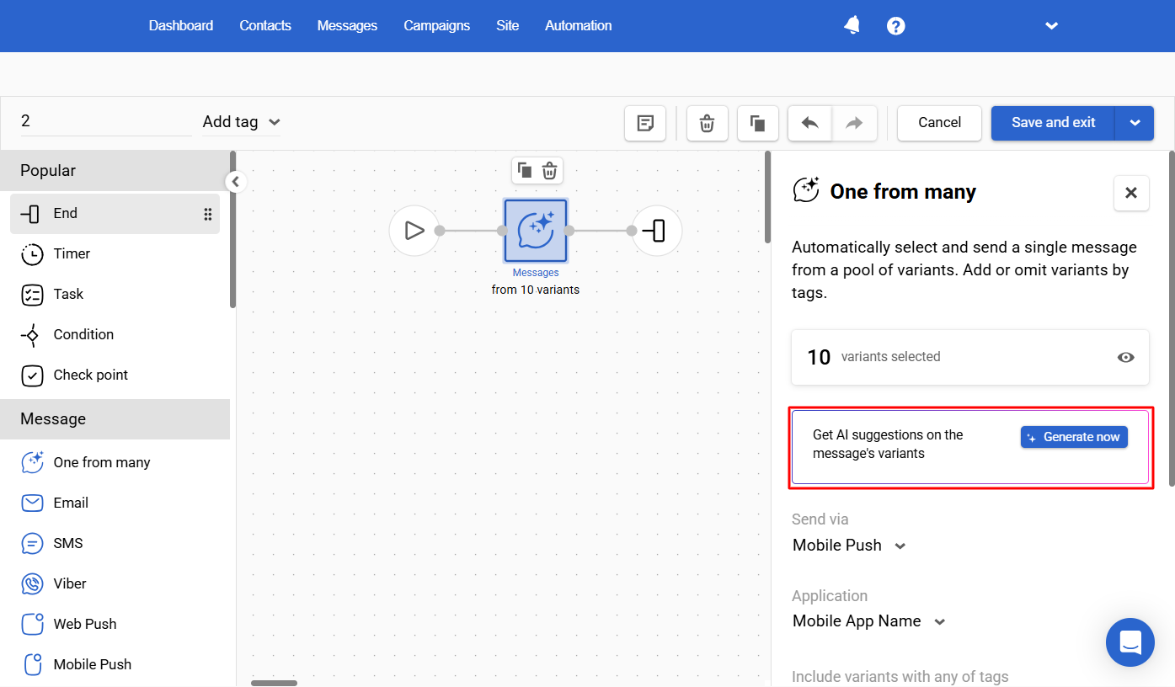Click the 'from 10 variants' caption
The image size is (1175, 687).
pos(536,290)
